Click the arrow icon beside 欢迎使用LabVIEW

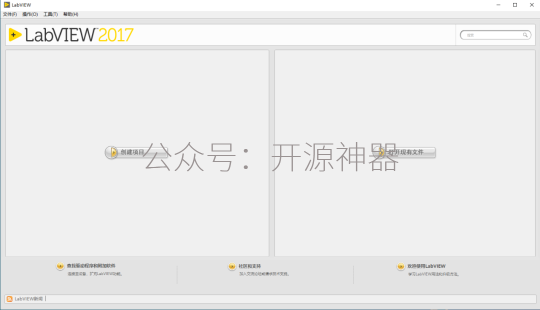(x=401, y=266)
